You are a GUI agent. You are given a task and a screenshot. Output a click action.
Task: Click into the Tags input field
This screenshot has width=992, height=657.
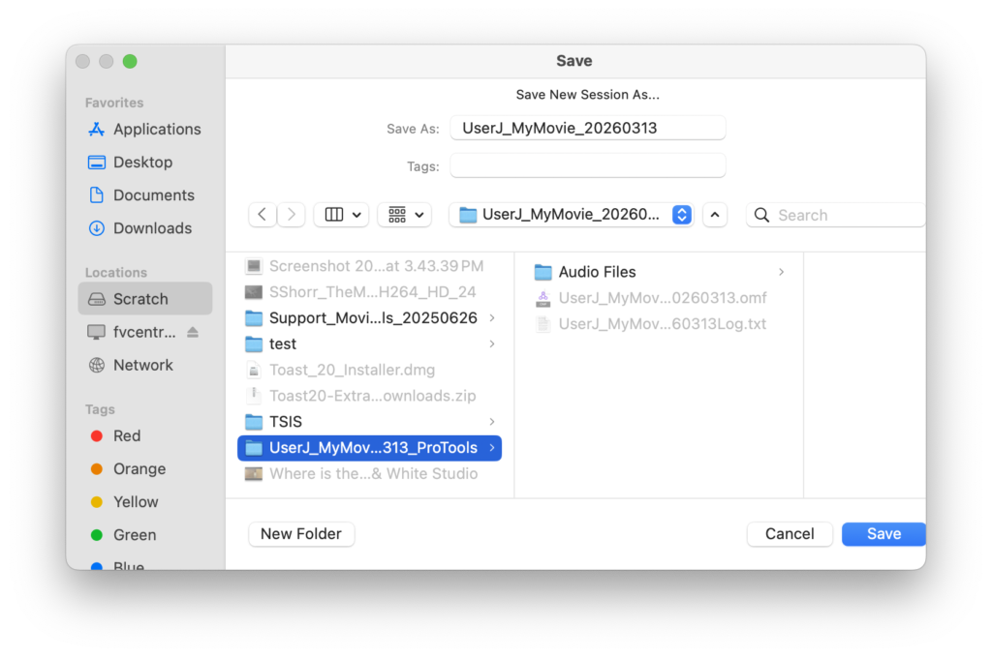(x=588, y=165)
